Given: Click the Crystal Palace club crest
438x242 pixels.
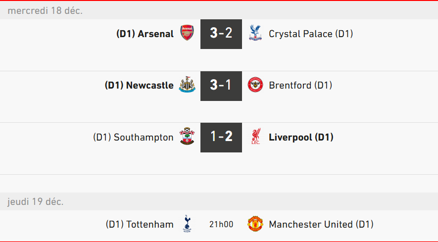Looking at the screenshot, I should (x=255, y=34).
